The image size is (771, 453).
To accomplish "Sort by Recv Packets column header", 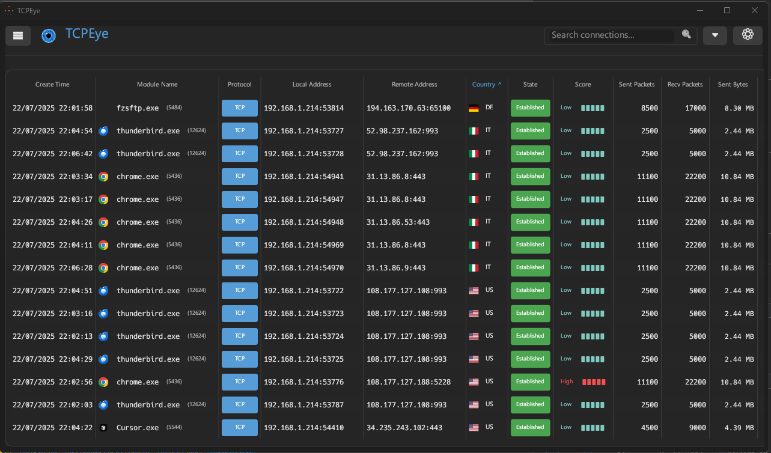I will pyautogui.click(x=685, y=85).
